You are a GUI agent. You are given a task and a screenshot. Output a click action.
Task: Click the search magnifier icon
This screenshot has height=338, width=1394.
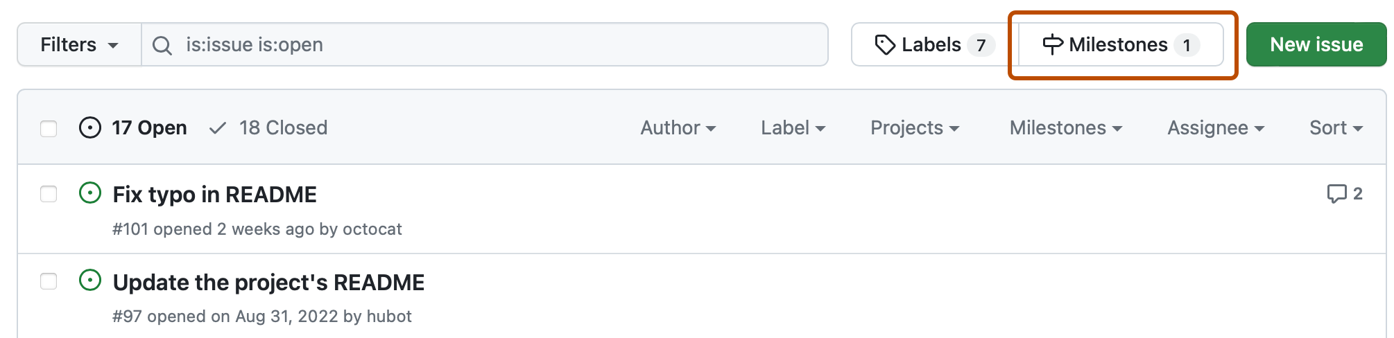pos(162,46)
